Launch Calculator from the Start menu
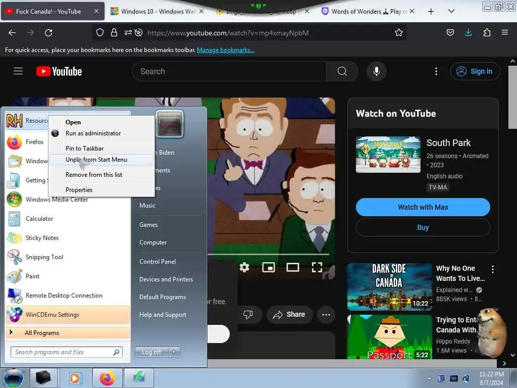This screenshot has height=388, width=517. 68,219
